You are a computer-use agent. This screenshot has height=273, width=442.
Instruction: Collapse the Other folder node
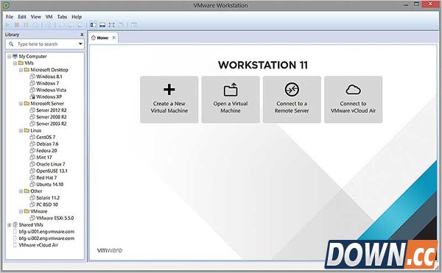(21, 191)
